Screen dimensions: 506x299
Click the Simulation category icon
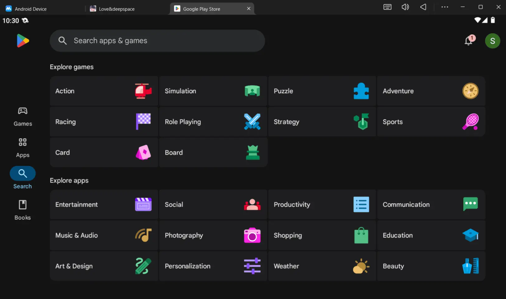pos(252,91)
